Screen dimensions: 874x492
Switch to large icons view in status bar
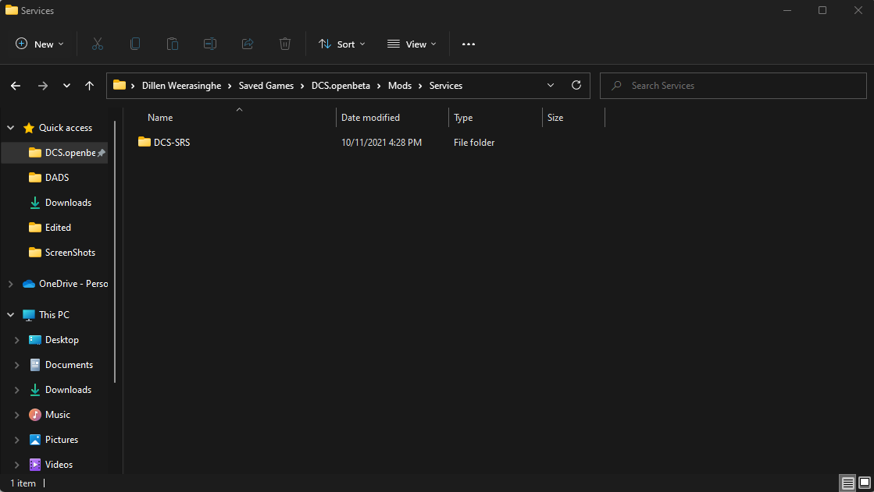coord(865,483)
